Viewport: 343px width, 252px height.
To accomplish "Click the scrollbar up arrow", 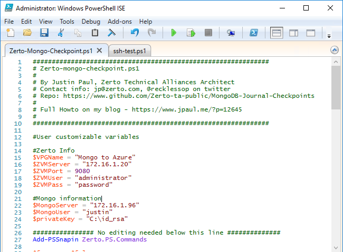I will pos(336,62).
